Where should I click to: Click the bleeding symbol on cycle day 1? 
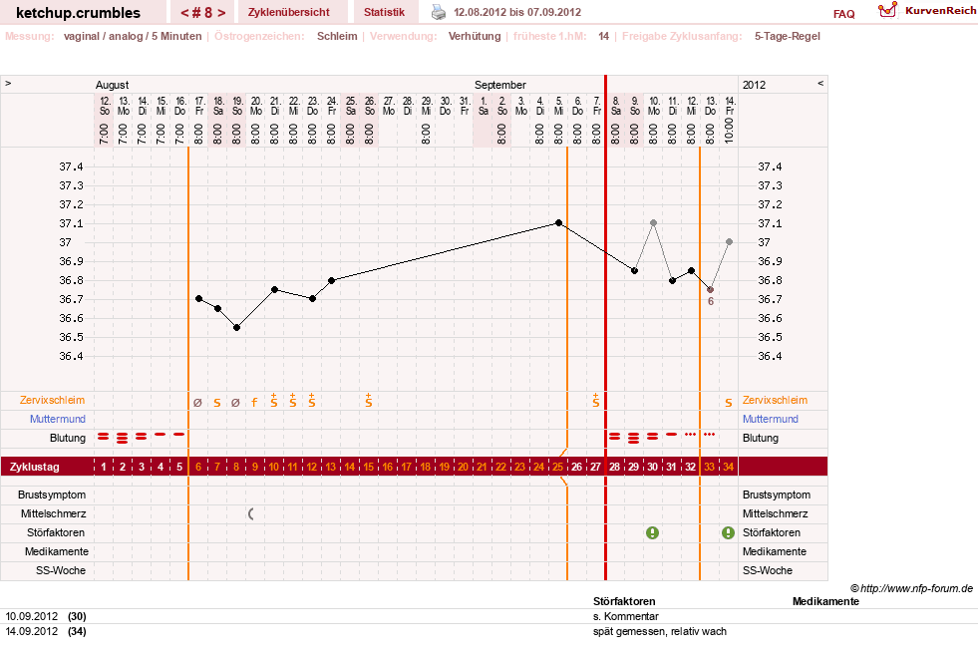coord(104,437)
